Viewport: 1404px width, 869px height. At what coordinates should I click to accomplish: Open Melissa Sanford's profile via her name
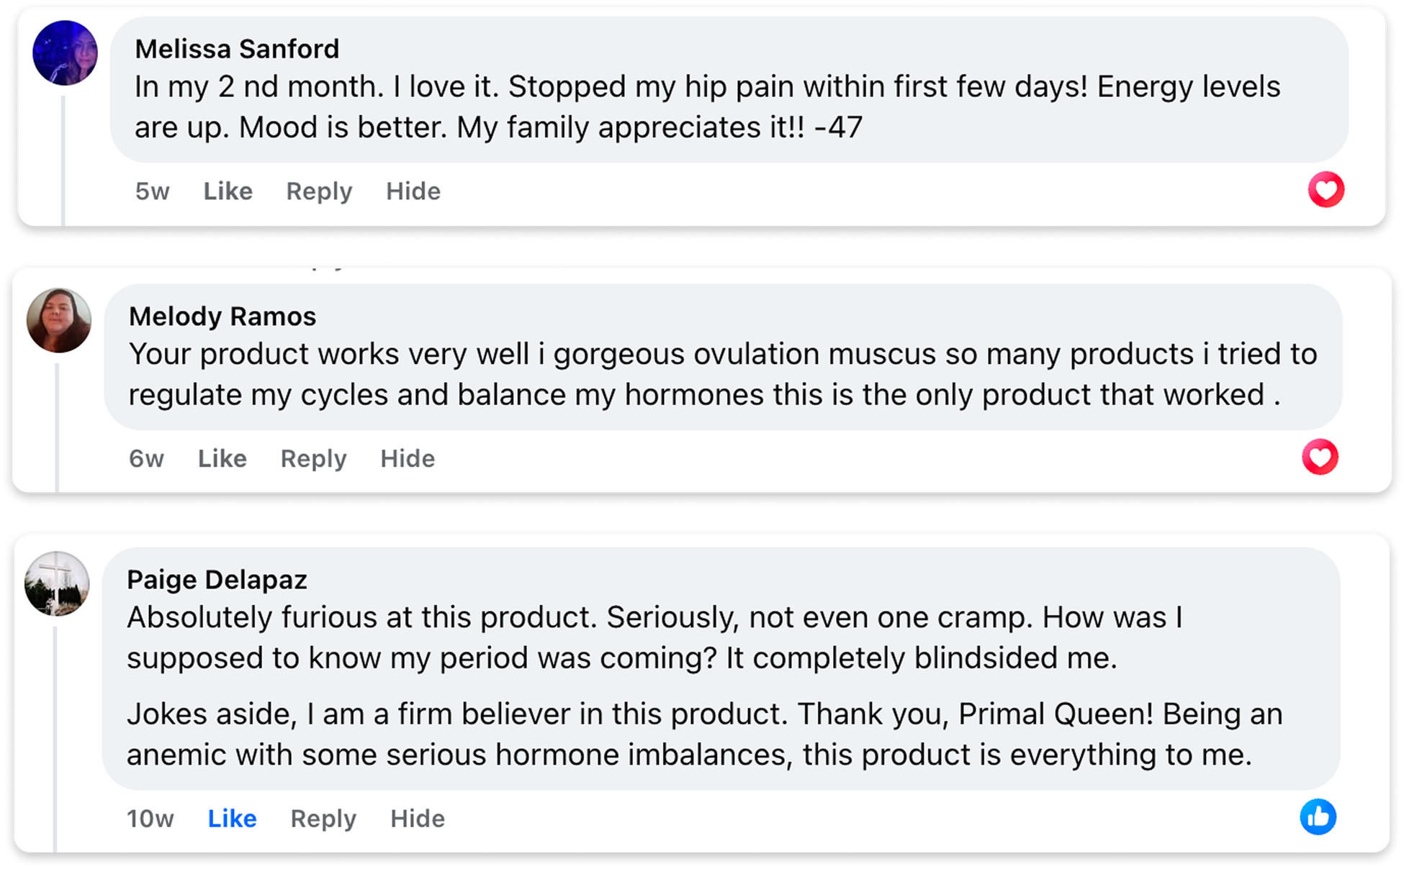pyautogui.click(x=238, y=49)
